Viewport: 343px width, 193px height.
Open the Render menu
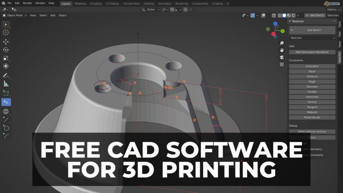27,3
